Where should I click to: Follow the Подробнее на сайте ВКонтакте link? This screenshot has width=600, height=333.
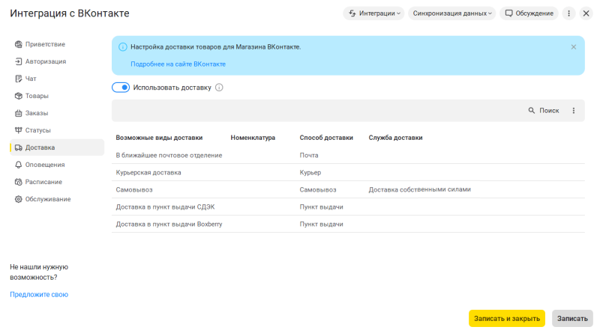point(178,64)
